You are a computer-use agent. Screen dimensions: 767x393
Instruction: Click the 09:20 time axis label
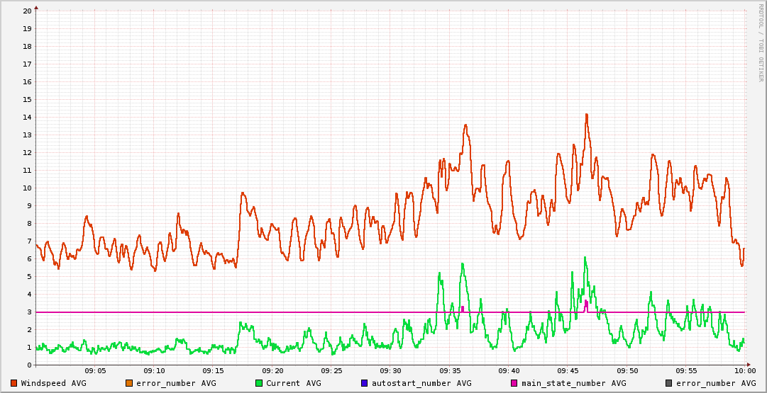point(272,370)
